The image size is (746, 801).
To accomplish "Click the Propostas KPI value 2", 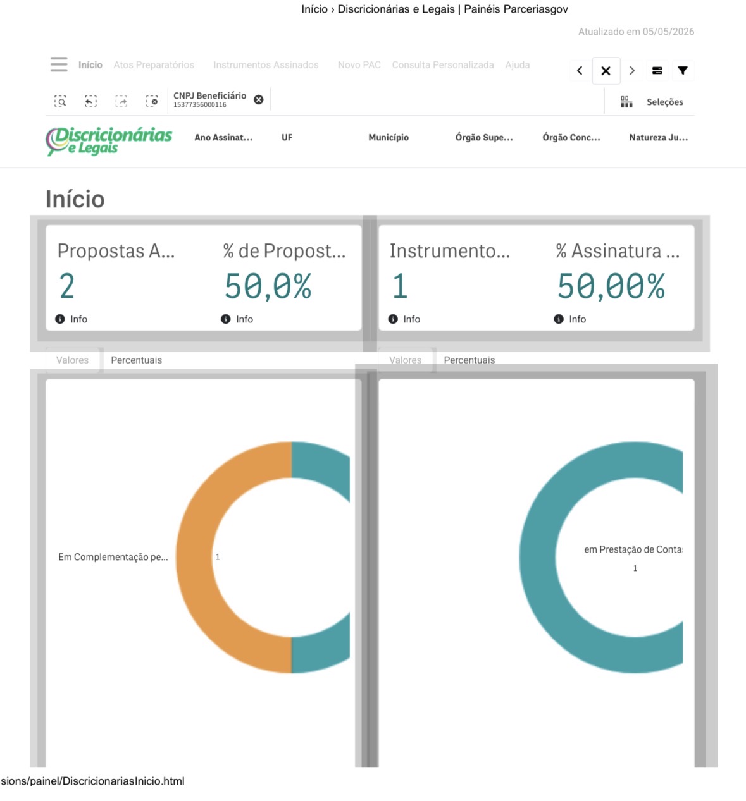I will [67, 286].
